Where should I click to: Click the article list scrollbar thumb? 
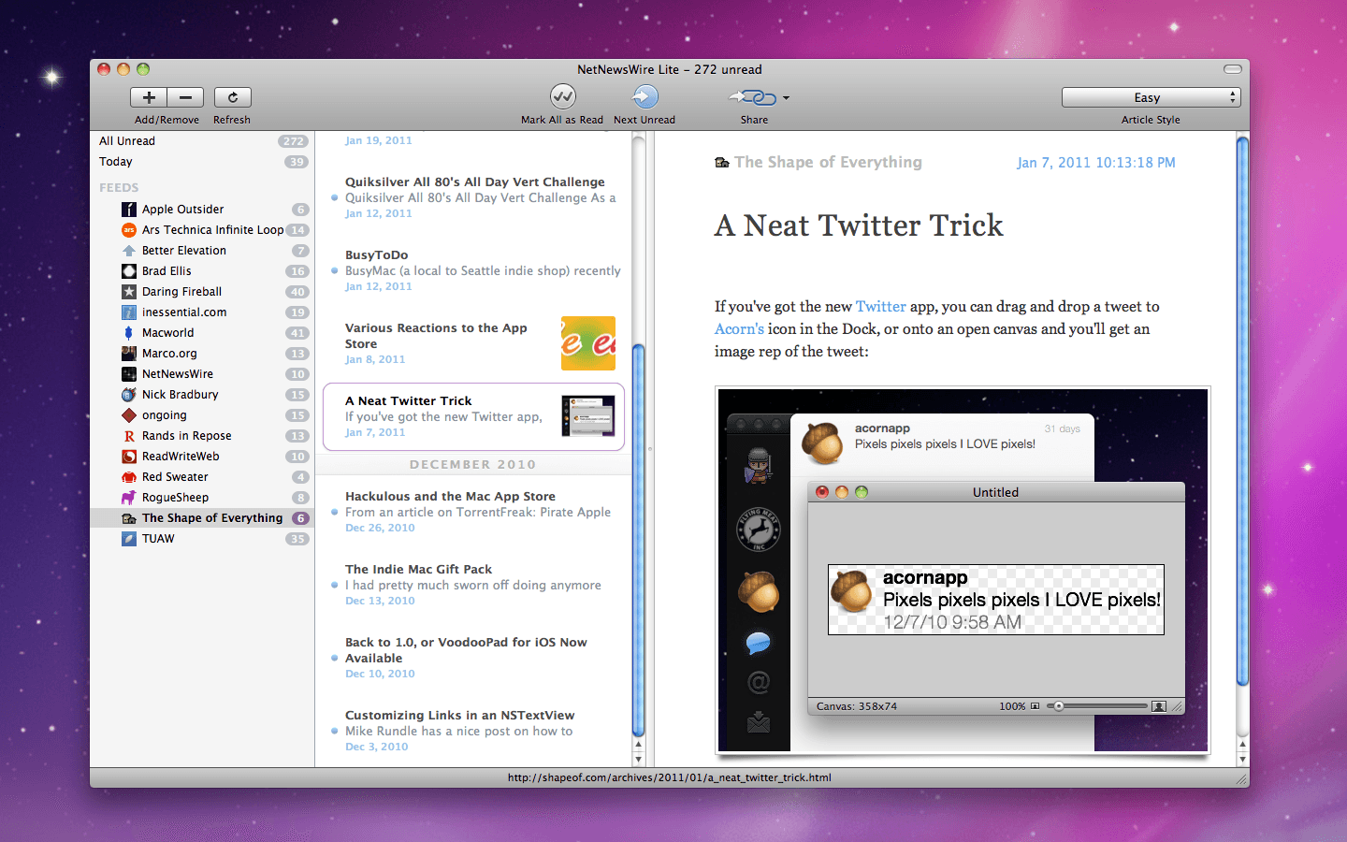pos(639,541)
